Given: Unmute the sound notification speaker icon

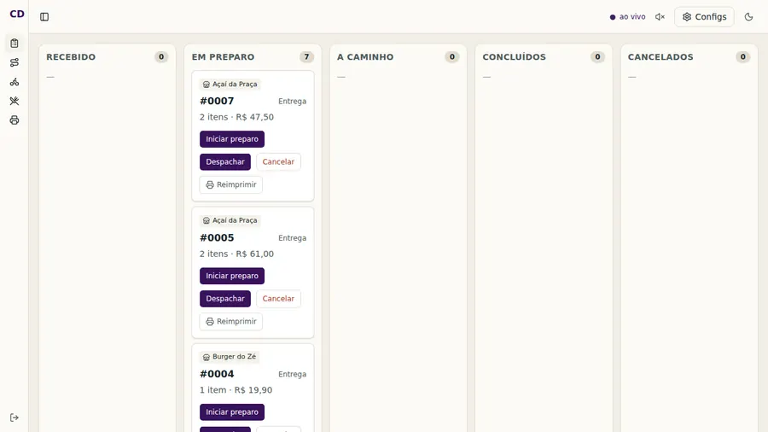Looking at the screenshot, I should [660, 17].
